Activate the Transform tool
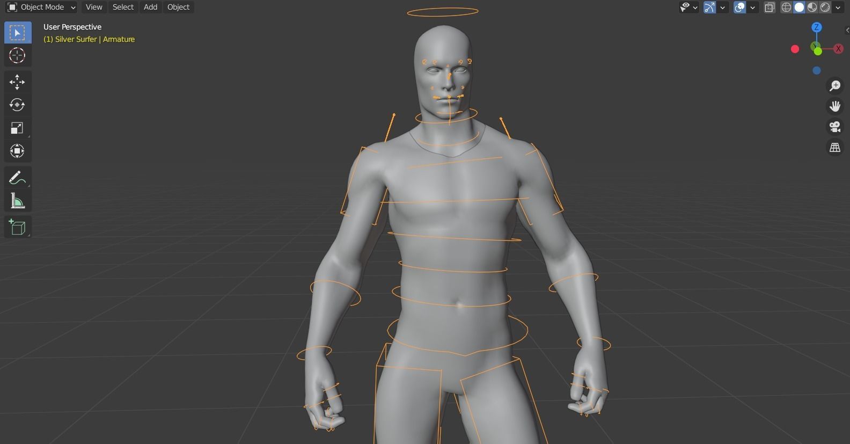This screenshot has height=444, width=850. pyautogui.click(x=18, y=151)
